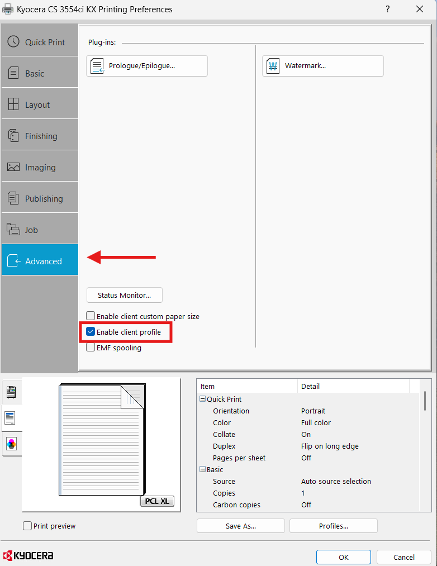Click the Job stacked trays icon

[13, 229]
